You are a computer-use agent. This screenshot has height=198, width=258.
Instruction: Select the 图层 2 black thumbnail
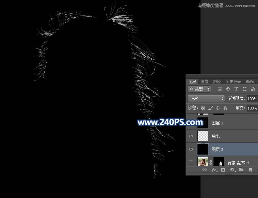tap(203, 149)
